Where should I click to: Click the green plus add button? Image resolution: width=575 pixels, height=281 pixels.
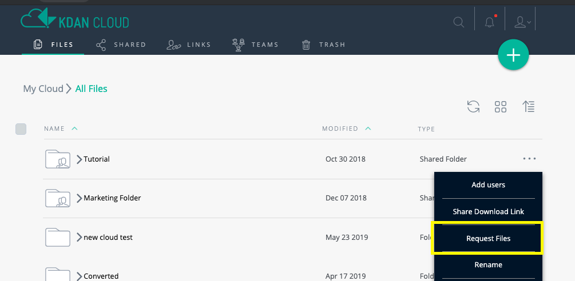tap(513, 55)
